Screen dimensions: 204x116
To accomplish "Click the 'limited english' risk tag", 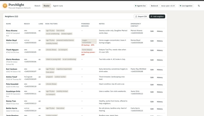I will click(x=67, y=34).
